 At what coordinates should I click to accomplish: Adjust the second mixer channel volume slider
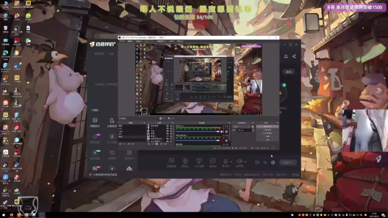click(197, 140)
